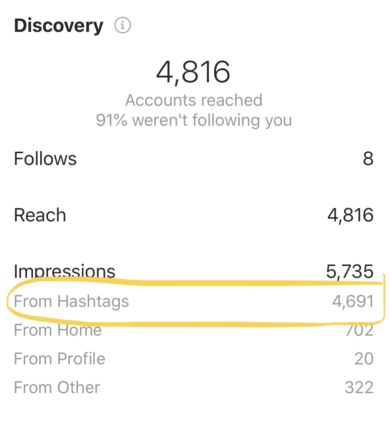
Task: Tap the 322 From Other value
Action: pyautogui.click(x=359, y=388)
